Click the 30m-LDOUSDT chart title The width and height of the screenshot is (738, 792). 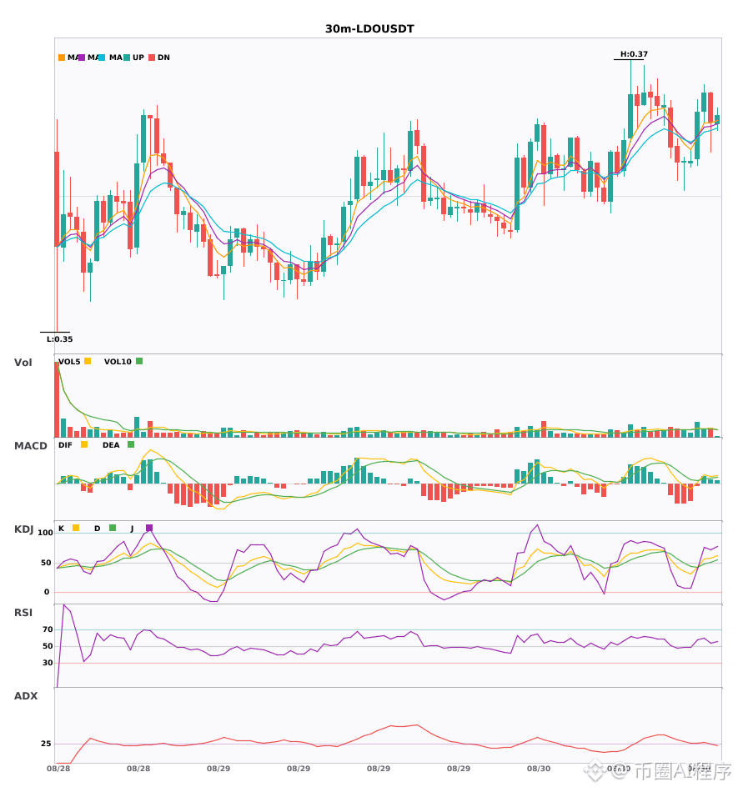tap(369, 29)
